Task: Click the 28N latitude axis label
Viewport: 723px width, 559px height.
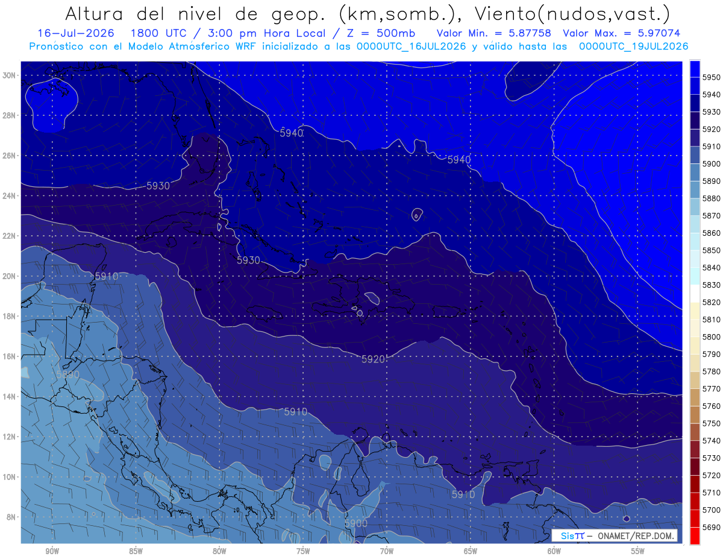Action: coord(9,115)
